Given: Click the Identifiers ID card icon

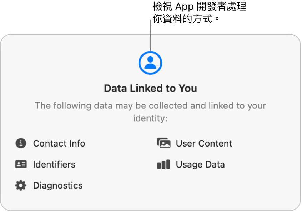Looking at the screenshot, I should [x=21, y=164].
